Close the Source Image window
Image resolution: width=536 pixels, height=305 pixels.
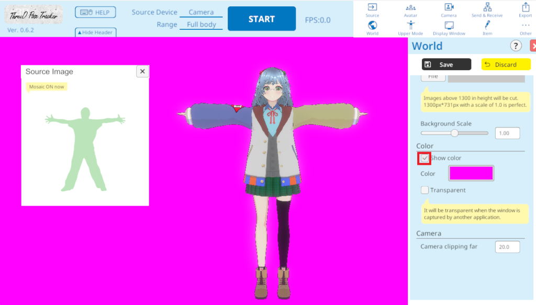tap(142, 71)
